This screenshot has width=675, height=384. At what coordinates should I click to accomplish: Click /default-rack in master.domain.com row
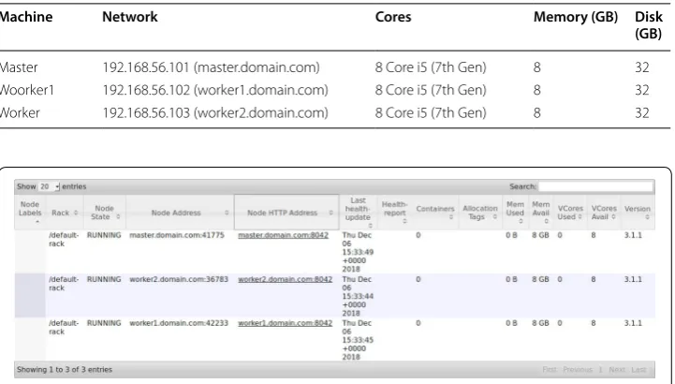tap(64, 240)
